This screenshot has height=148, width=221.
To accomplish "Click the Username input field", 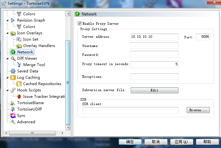I will pos(155,46).
